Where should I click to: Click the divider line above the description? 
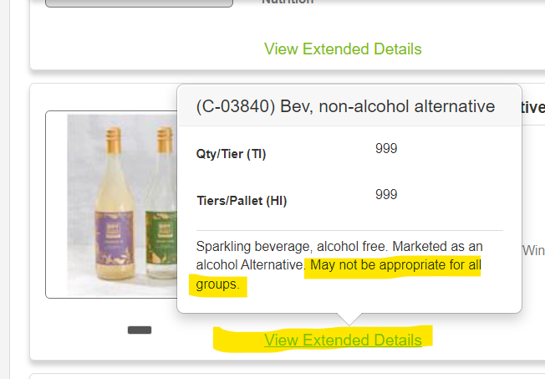(349, 230)
